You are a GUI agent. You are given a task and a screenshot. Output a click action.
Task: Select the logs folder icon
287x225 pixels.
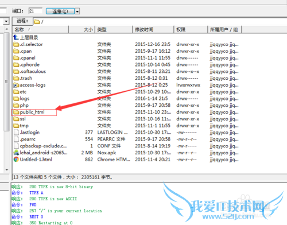16,99
